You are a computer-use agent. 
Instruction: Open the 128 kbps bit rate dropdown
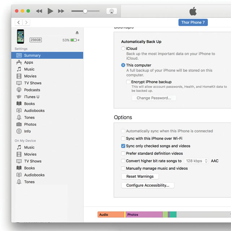tap(196, 161)
